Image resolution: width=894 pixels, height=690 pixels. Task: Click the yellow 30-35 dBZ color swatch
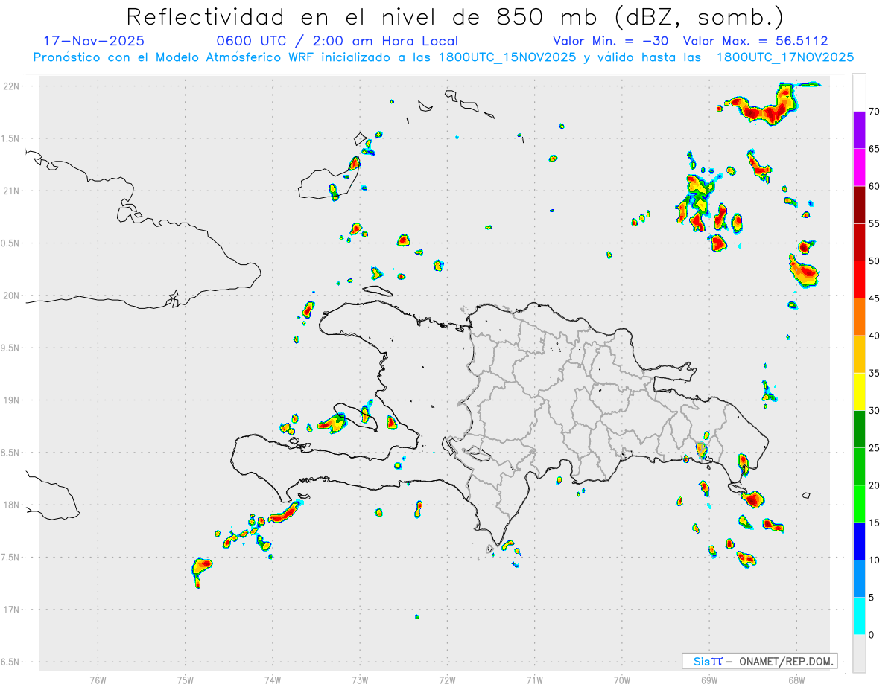click(859, 392)
